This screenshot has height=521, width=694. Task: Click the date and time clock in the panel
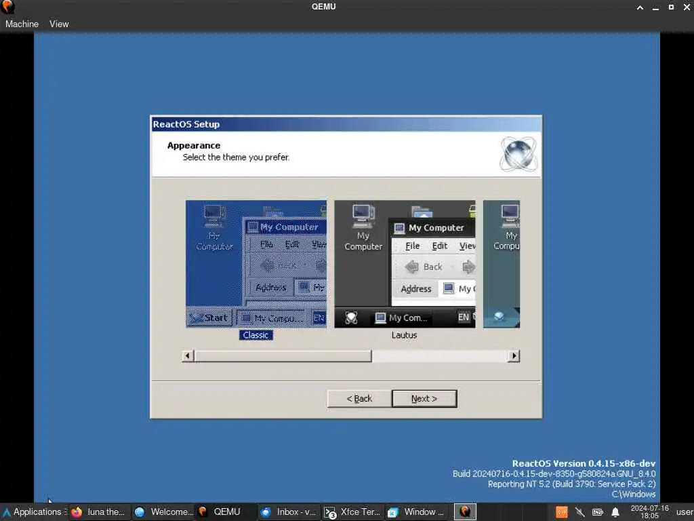tap(649, 512)
